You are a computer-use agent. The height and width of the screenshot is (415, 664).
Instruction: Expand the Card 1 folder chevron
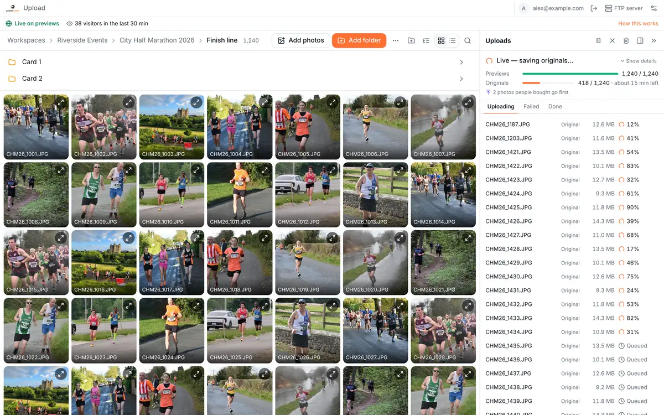(x=461, y=62)
